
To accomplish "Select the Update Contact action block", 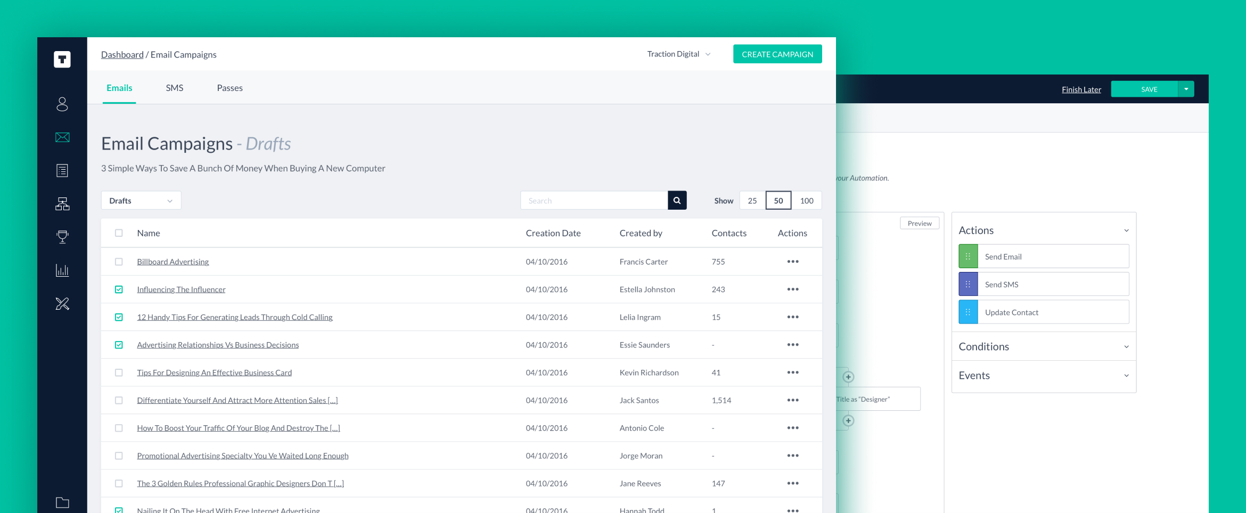I will (1044, 312).
